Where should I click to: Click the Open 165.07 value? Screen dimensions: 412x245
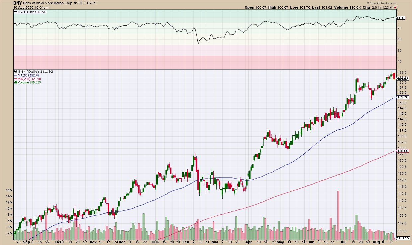point(256,7)
